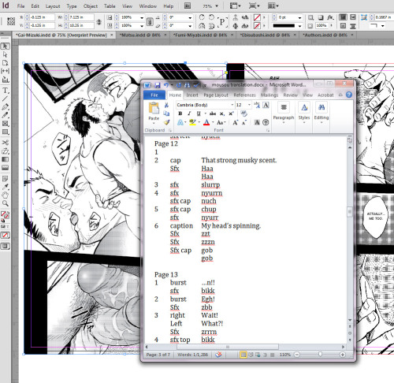
Task: Open the Word File button
Action: click(x=154, y=95)
